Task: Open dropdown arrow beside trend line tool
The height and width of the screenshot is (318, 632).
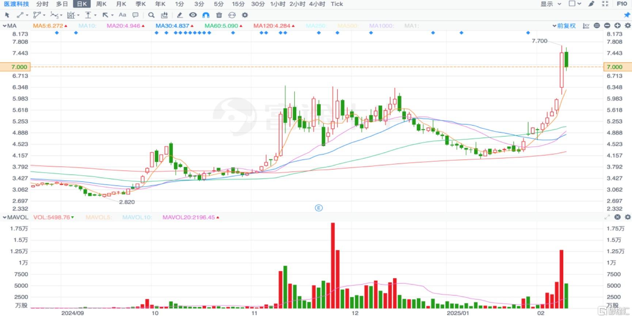Action: [27, 15]
